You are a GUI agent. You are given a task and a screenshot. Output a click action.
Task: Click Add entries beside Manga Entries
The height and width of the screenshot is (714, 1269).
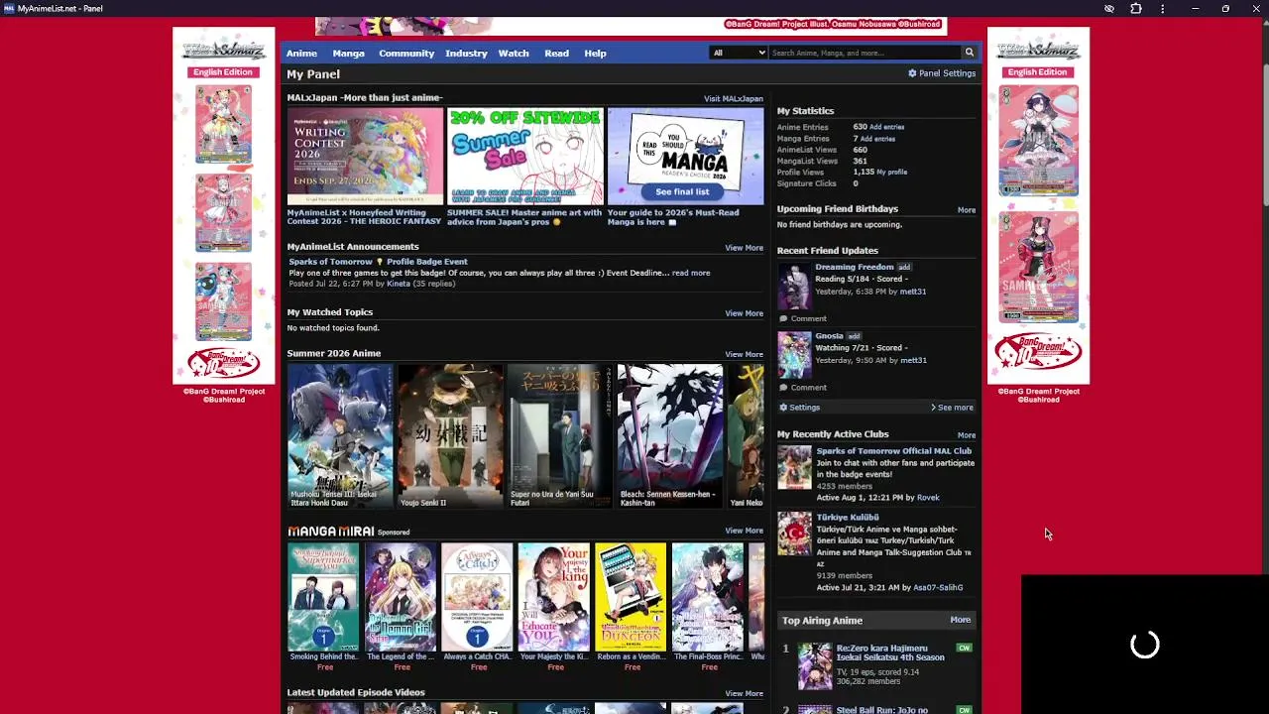(877, 139)
